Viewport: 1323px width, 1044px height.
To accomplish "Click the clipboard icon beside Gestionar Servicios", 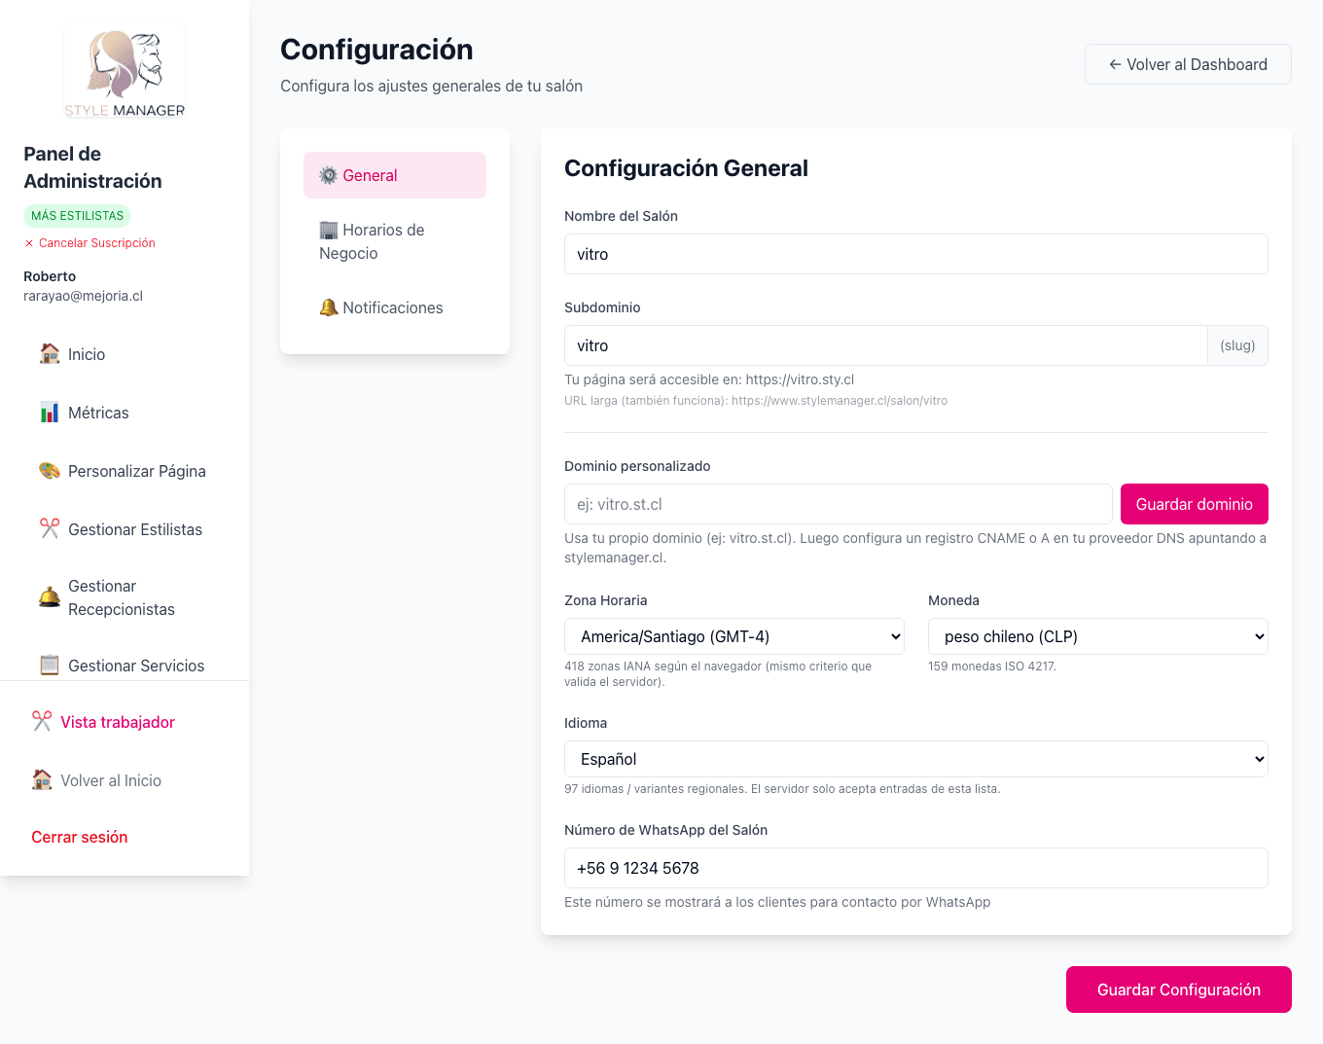I will [x=49, y=665].
